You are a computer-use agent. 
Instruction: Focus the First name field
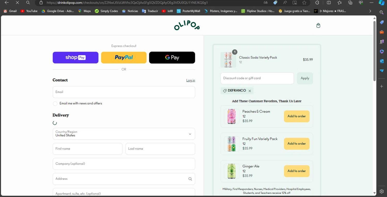click(x=87, y=149)
